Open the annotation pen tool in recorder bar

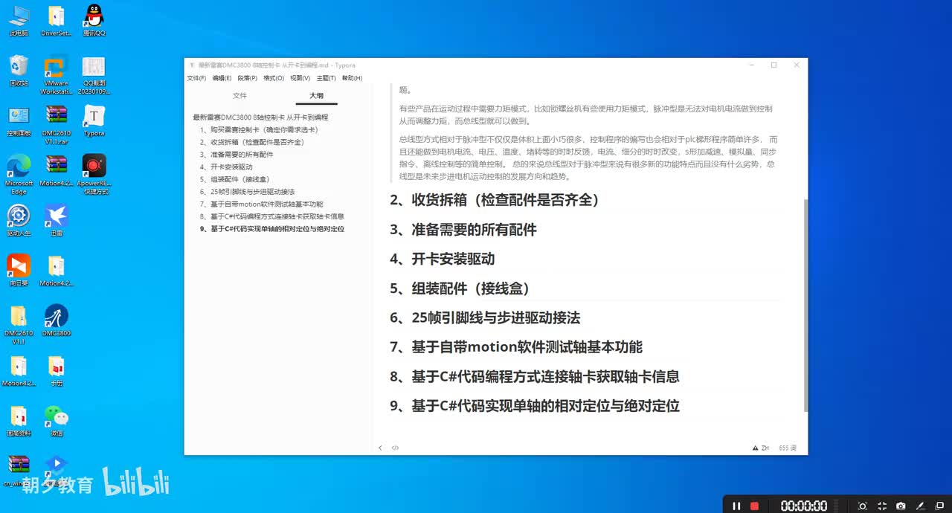(x=920, y=506)
